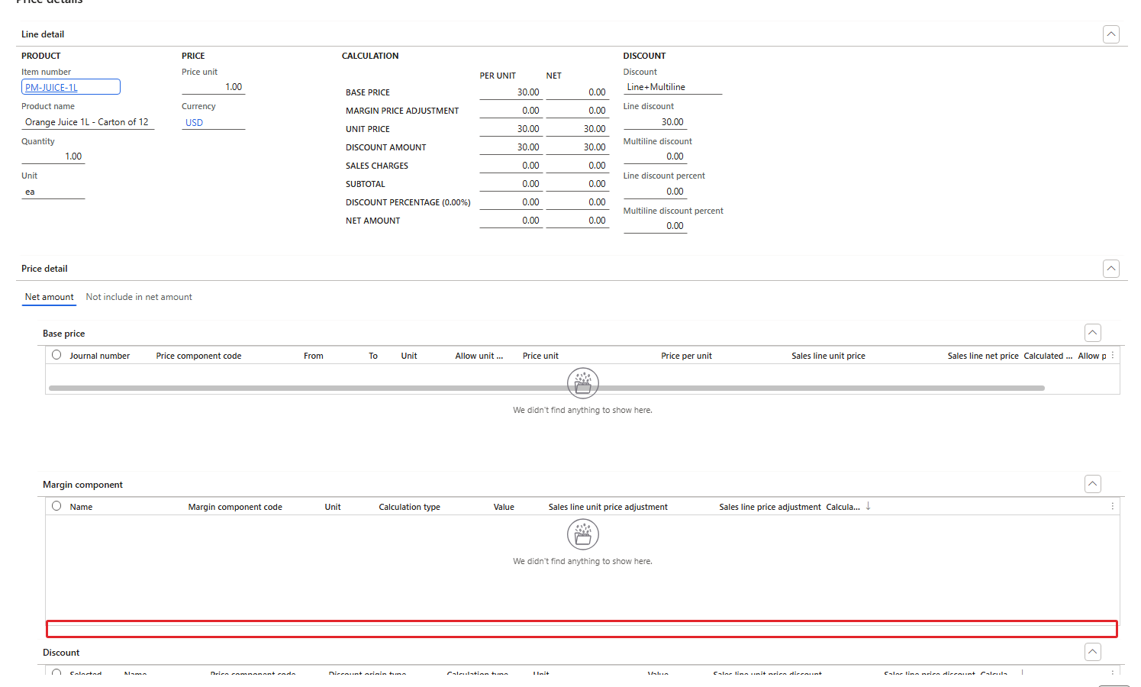The image size is (1141, 687).
Task: Sort by Journal number column header
Action: (x=100, y=356)
